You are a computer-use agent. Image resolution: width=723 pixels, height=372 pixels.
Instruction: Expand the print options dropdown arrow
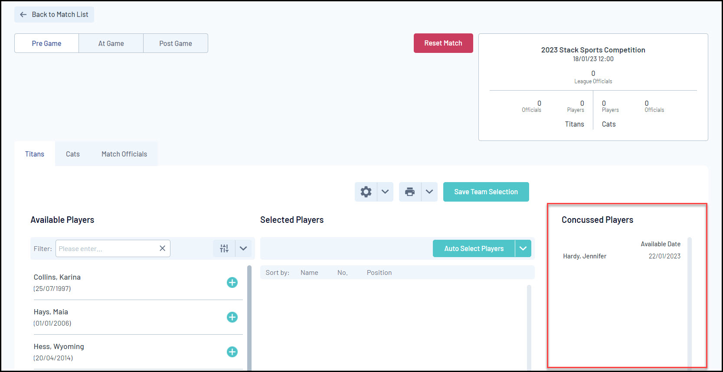coord(429,192)
